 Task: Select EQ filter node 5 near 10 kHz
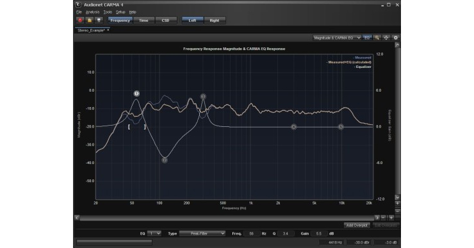pyautogui.click(x=341, y=127)
